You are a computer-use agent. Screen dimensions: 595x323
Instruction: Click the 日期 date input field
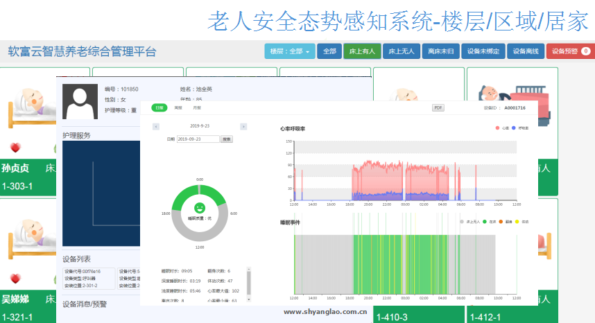coord(198,139)
